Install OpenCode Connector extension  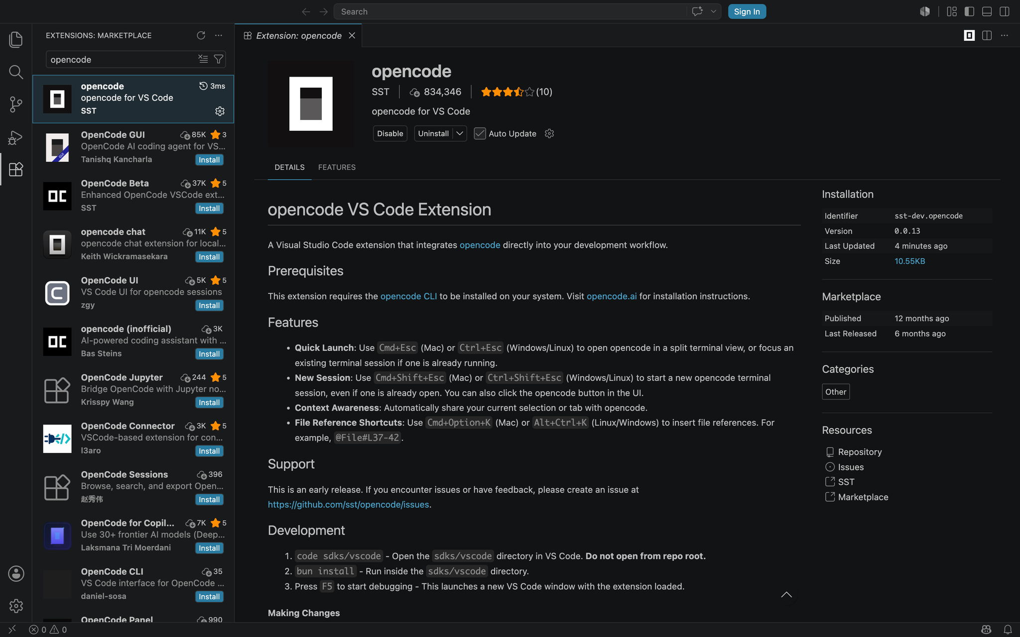click(209, 451)
